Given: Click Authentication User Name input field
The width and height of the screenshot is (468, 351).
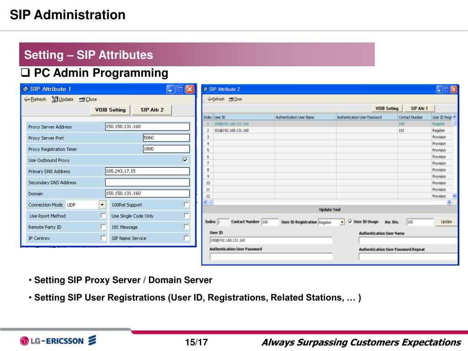Looking at the screenshot, I should tap(408, 240).
